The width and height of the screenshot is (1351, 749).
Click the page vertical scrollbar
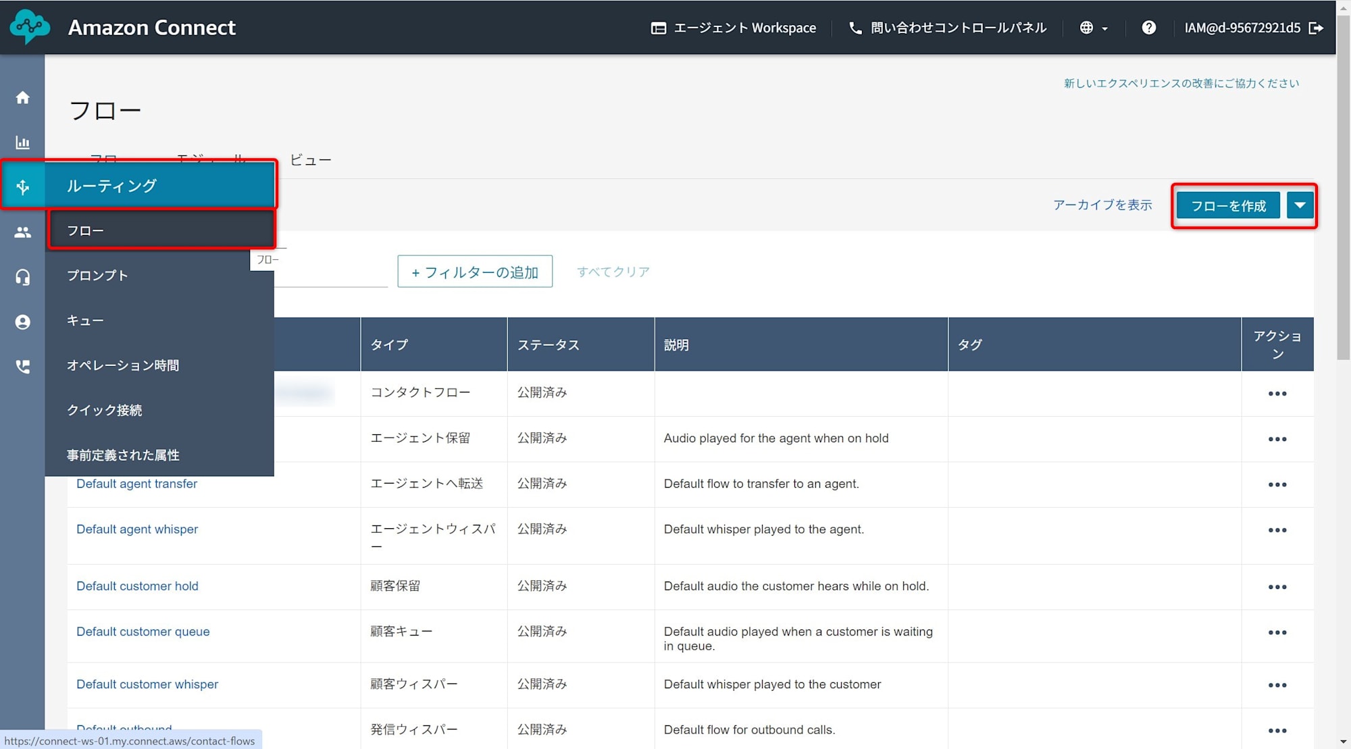(x=1344, y=187)
